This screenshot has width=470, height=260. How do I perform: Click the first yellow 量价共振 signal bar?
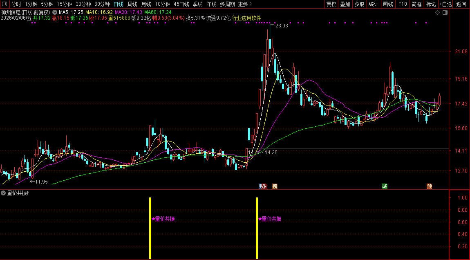(x=150, y=228)
